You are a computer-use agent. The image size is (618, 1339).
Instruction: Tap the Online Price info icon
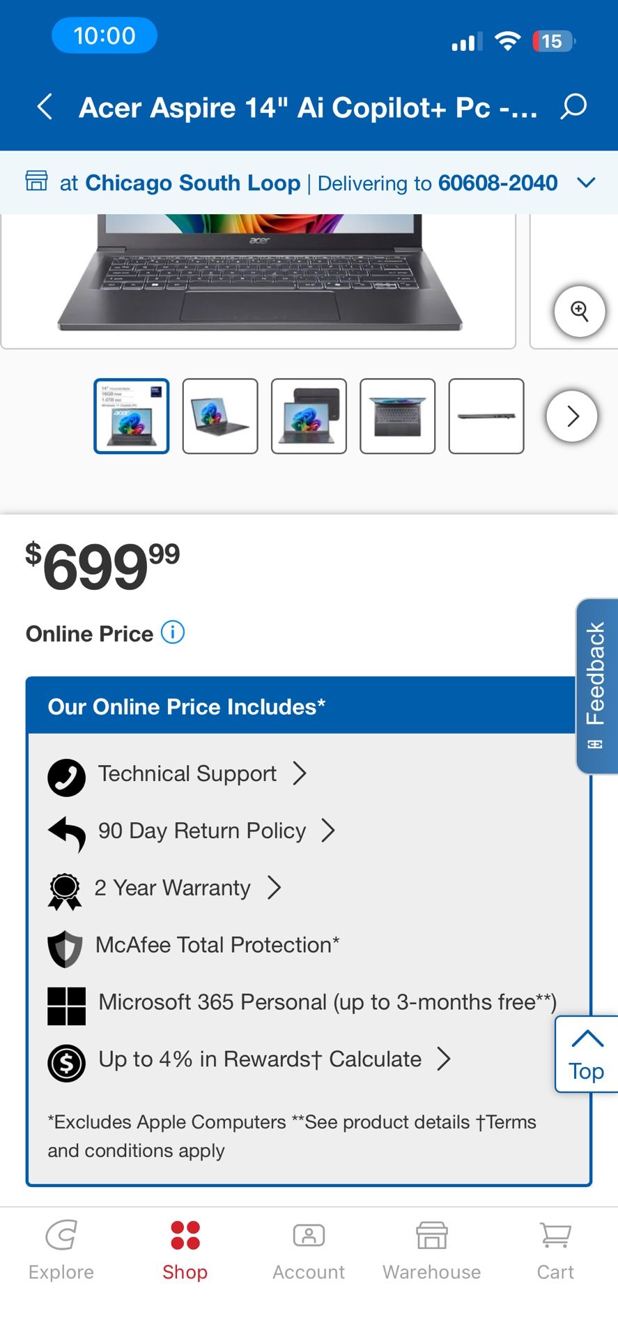[173, 633]
